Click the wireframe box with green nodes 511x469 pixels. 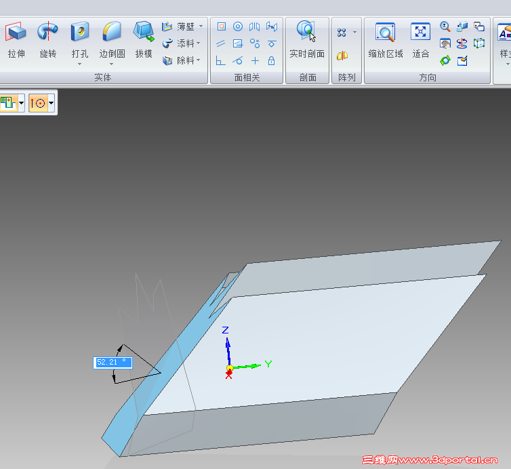[x=479, y=43]
